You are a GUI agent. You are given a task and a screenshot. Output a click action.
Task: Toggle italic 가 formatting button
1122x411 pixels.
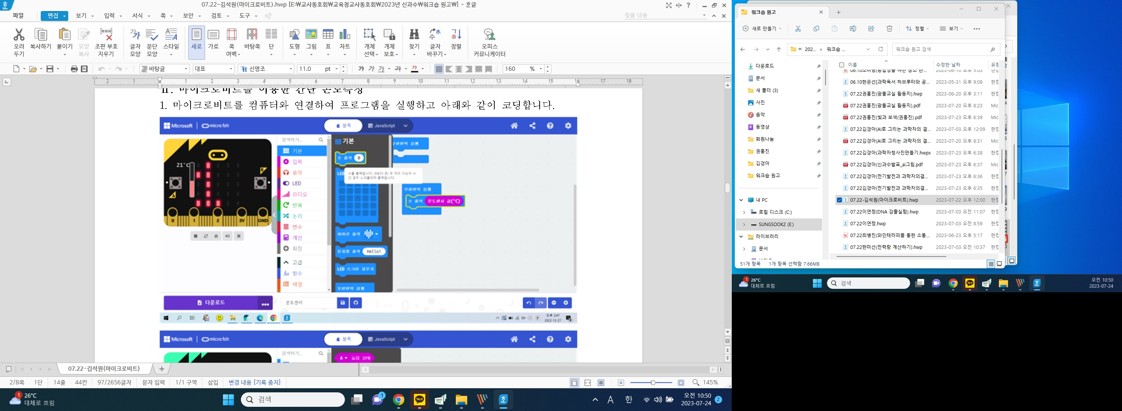pos(371,69)
